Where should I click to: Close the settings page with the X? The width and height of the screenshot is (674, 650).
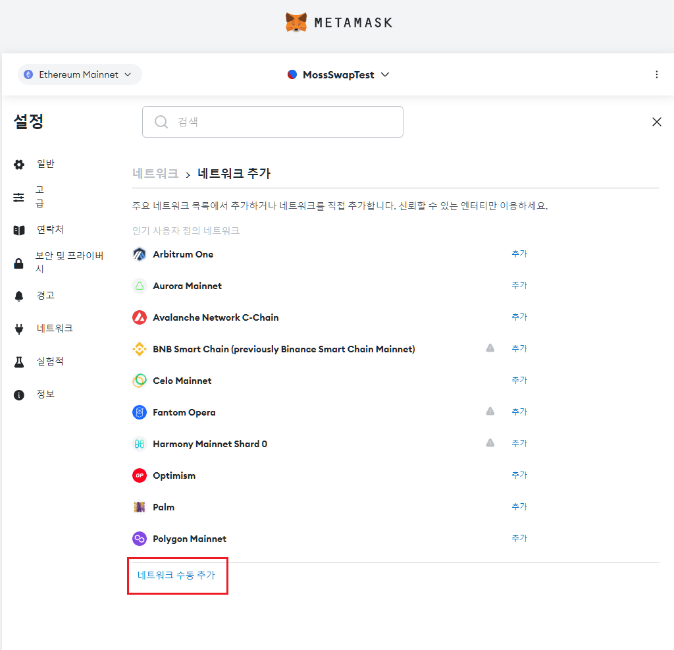[x=656, y=122]
